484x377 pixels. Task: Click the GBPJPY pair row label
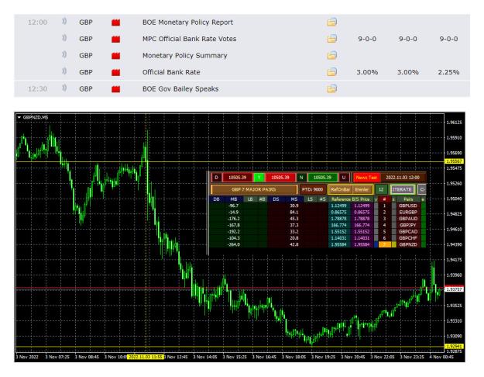click(x=408, y=225)
